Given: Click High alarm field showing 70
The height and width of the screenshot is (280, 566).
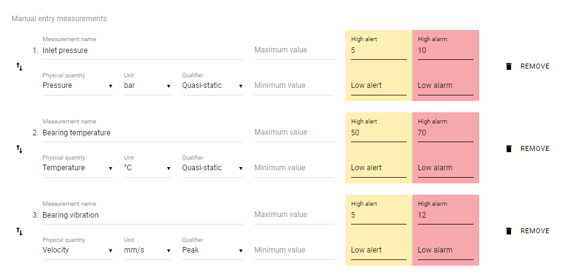Looking at the screenshot, I should click(445, 133).
